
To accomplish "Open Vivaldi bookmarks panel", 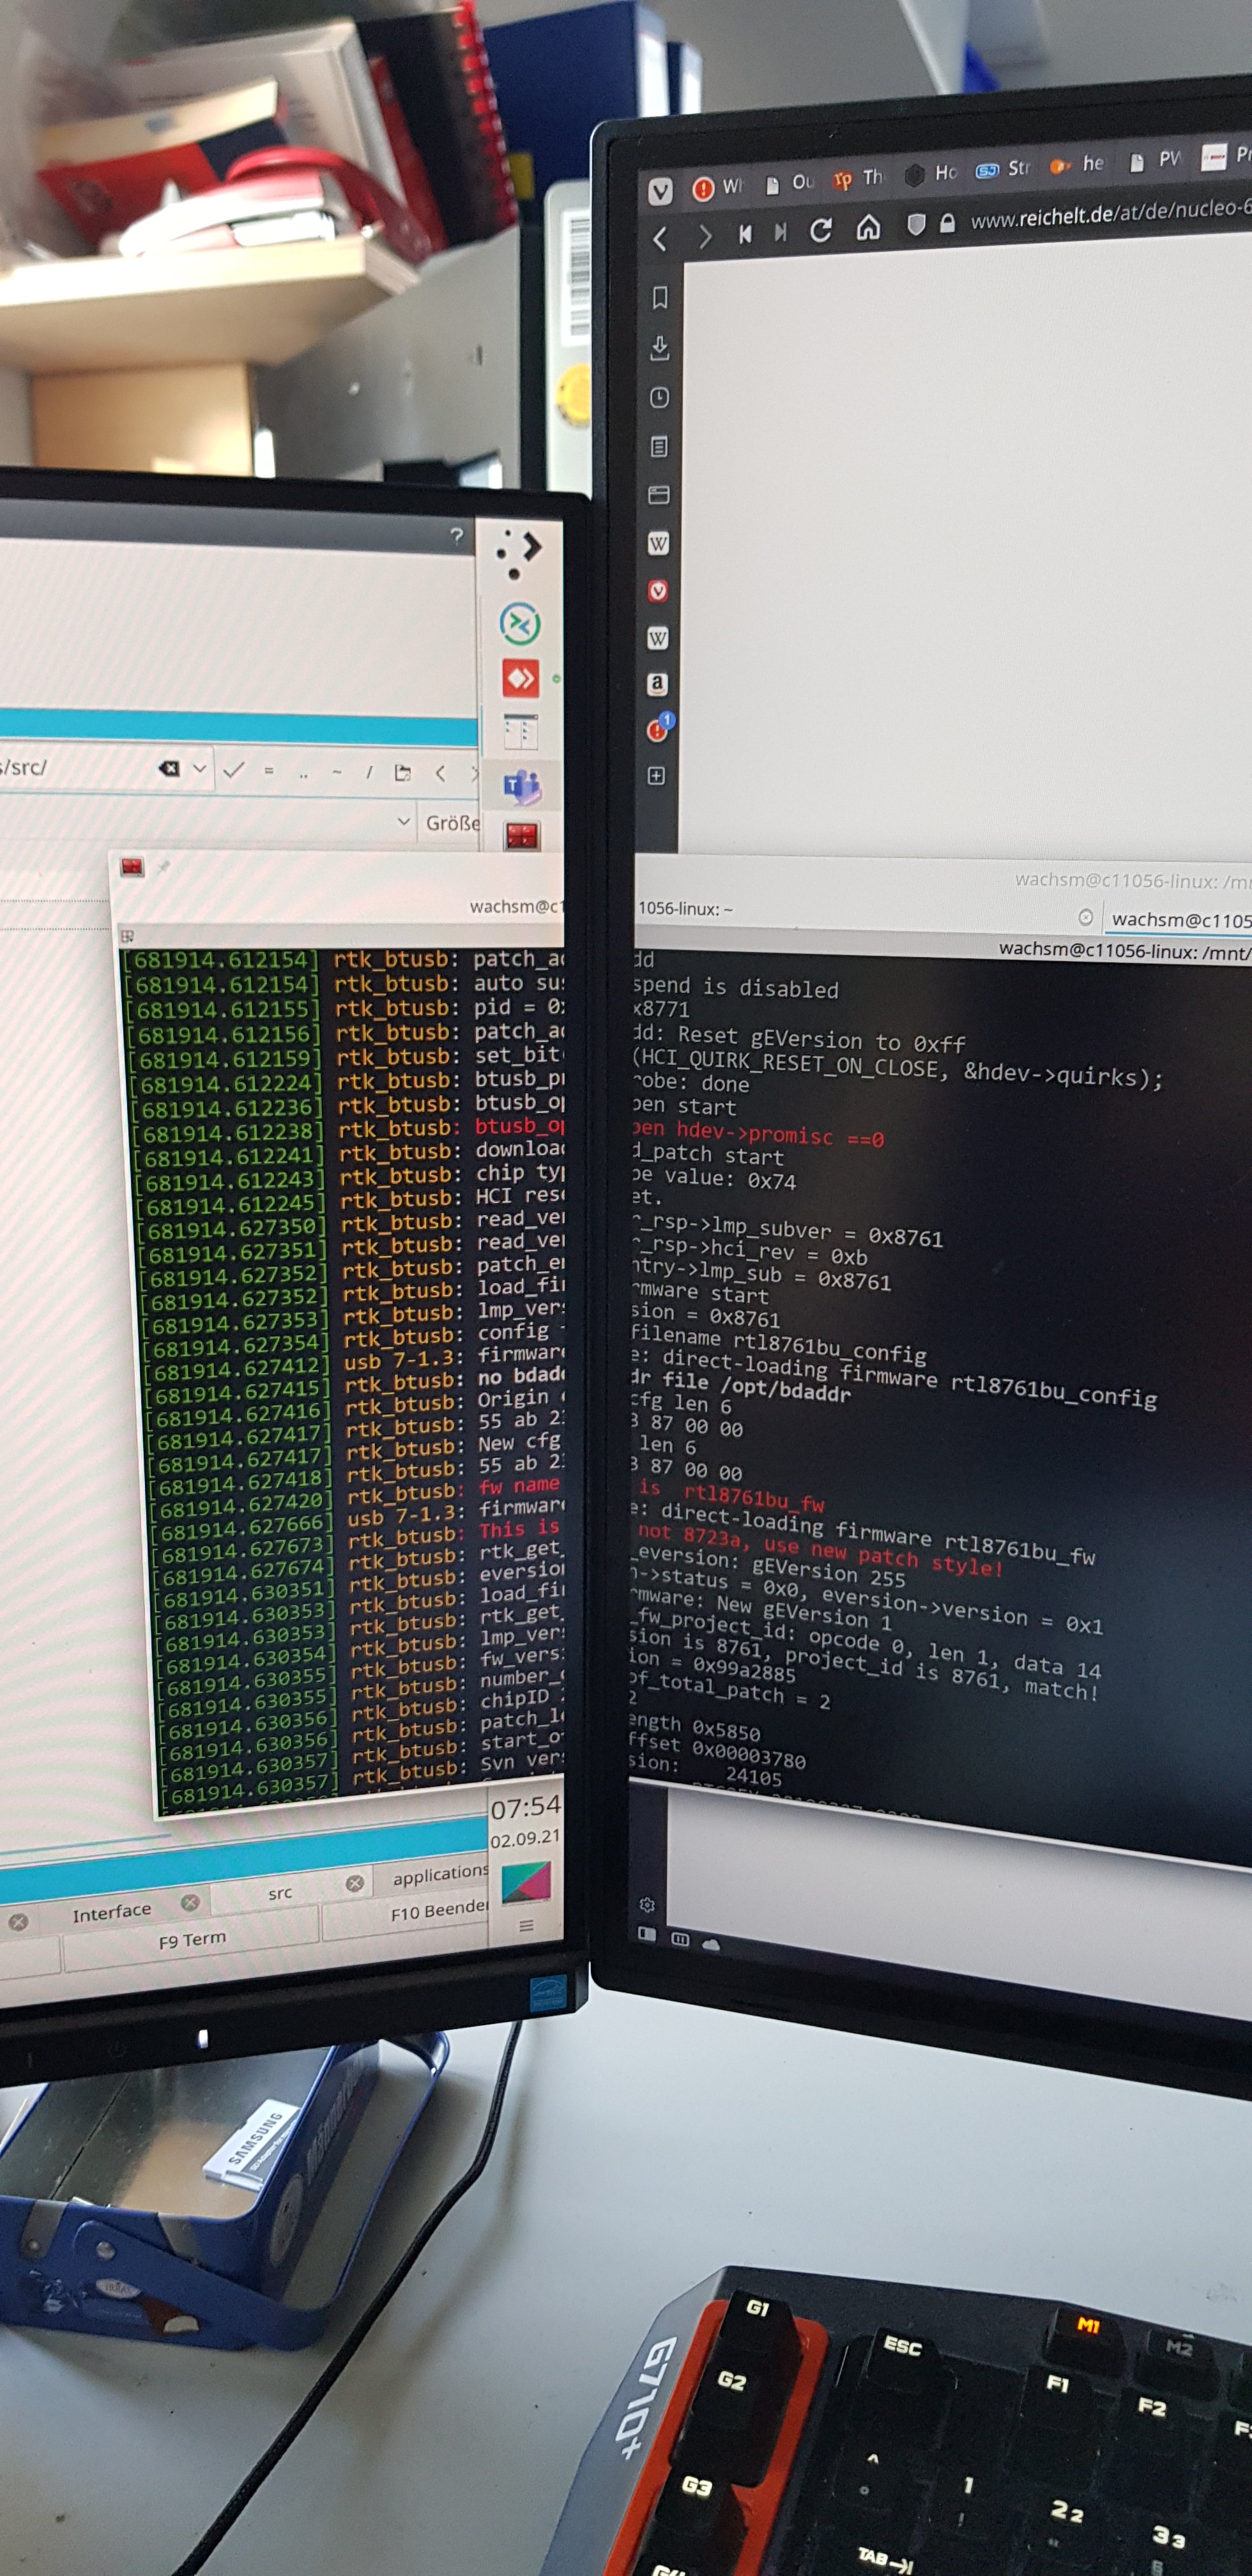I will (659, 297).
